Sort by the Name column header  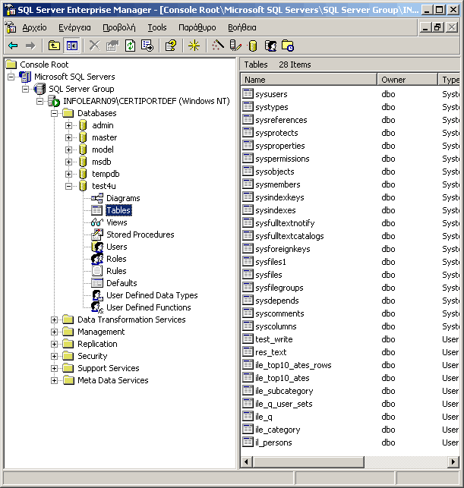coord(308,80)
